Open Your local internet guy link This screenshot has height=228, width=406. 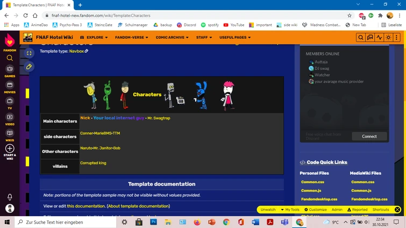[119, 118]
